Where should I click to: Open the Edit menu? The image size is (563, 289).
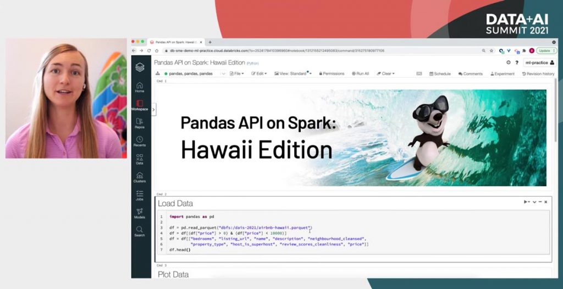click(259, 73)
